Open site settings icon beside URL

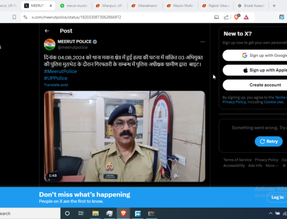26,17
